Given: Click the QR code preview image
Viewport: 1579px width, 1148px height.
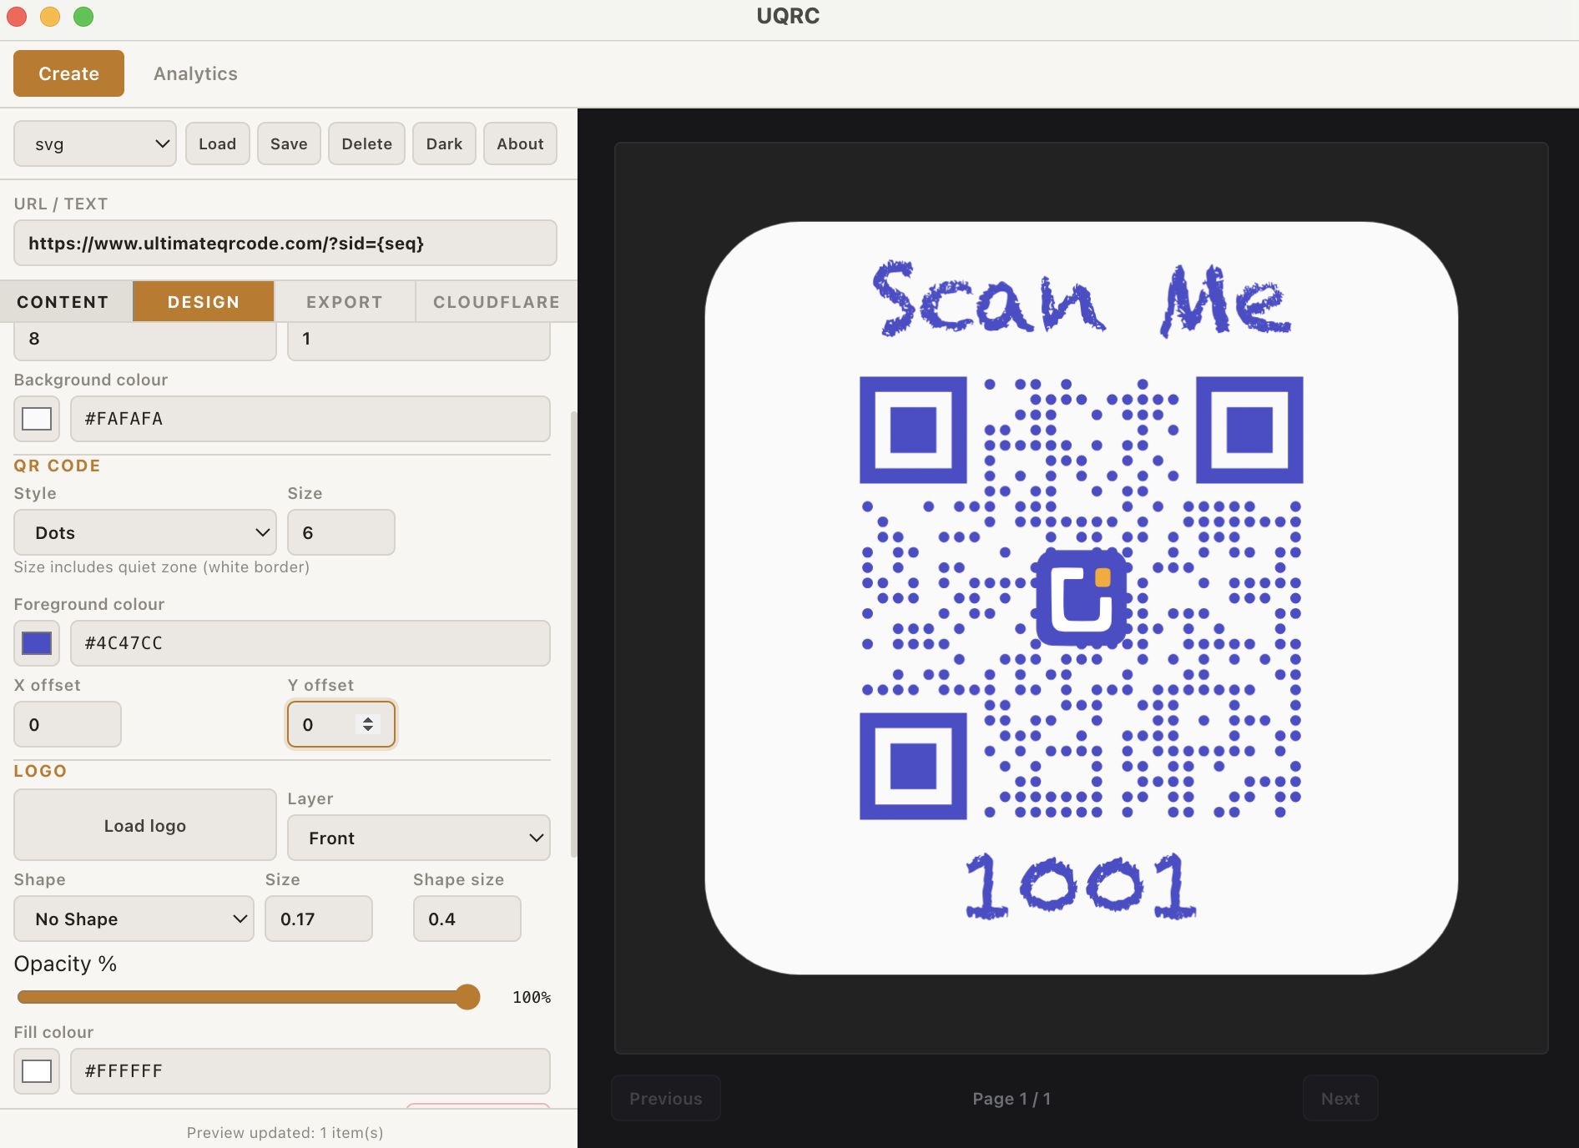Looking at the screenshot, I should (x=1082, y=598).
